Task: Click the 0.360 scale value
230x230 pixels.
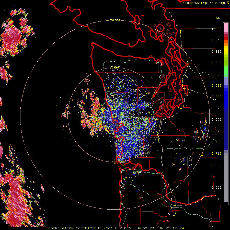Action: 216,165
